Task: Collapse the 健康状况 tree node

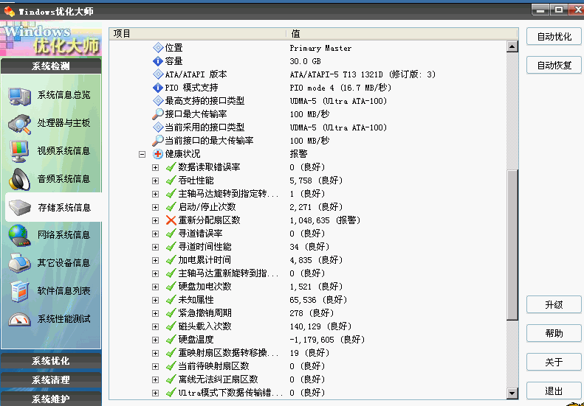Action: point(142,154)
